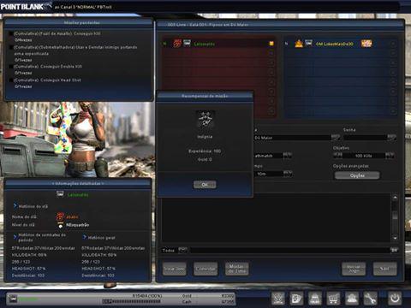Open the 10m time limit dropdown

(x=288, y=174)
